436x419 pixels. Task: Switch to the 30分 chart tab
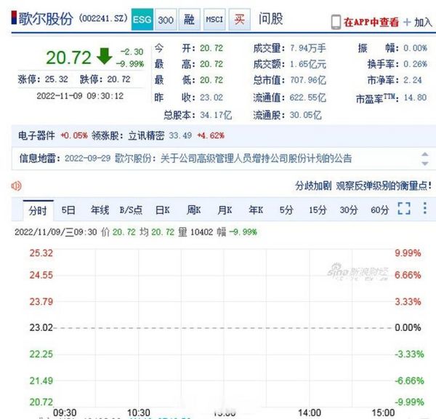pyautogui.click(x=349, y=210)
